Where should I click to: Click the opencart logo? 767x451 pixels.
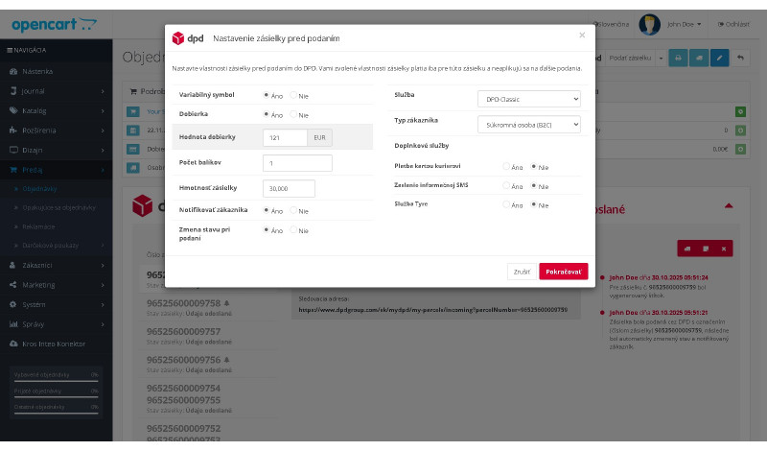pyautogui.click(x=54, y=25)
